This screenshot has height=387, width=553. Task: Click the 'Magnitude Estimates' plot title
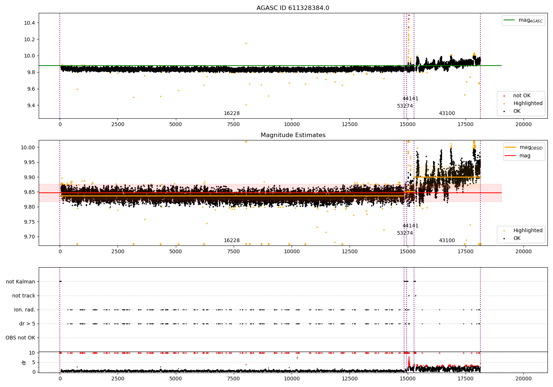(x=293, y=135)
